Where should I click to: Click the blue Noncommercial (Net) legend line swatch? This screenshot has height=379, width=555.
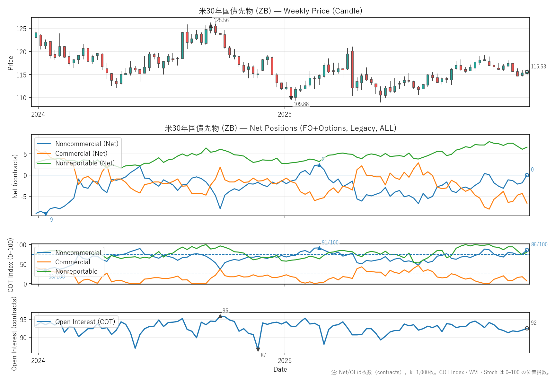point(44,144)
